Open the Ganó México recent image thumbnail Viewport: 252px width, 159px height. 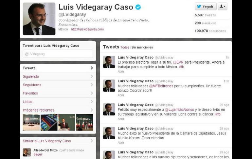(x=84, y=122)
